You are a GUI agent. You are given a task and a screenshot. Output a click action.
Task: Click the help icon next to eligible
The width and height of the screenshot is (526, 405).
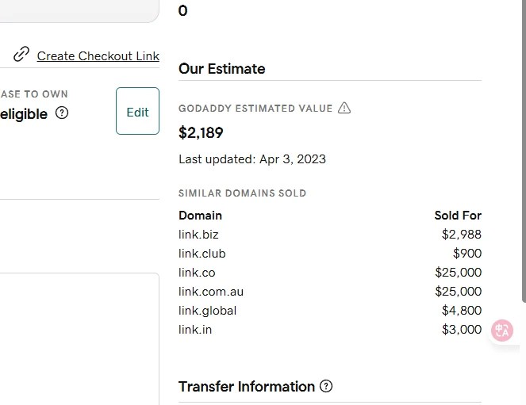click(x=62, y=113)
